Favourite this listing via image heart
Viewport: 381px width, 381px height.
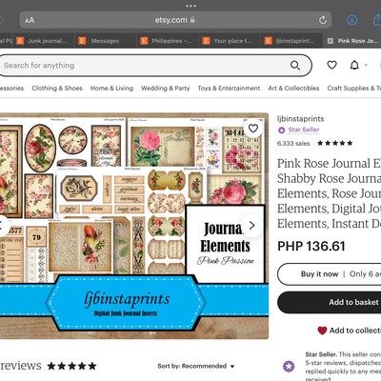pos(253,129)
